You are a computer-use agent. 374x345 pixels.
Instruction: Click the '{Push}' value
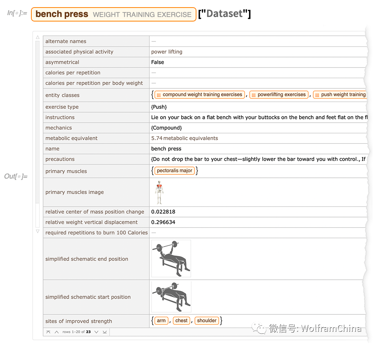(x=159, y=107)
